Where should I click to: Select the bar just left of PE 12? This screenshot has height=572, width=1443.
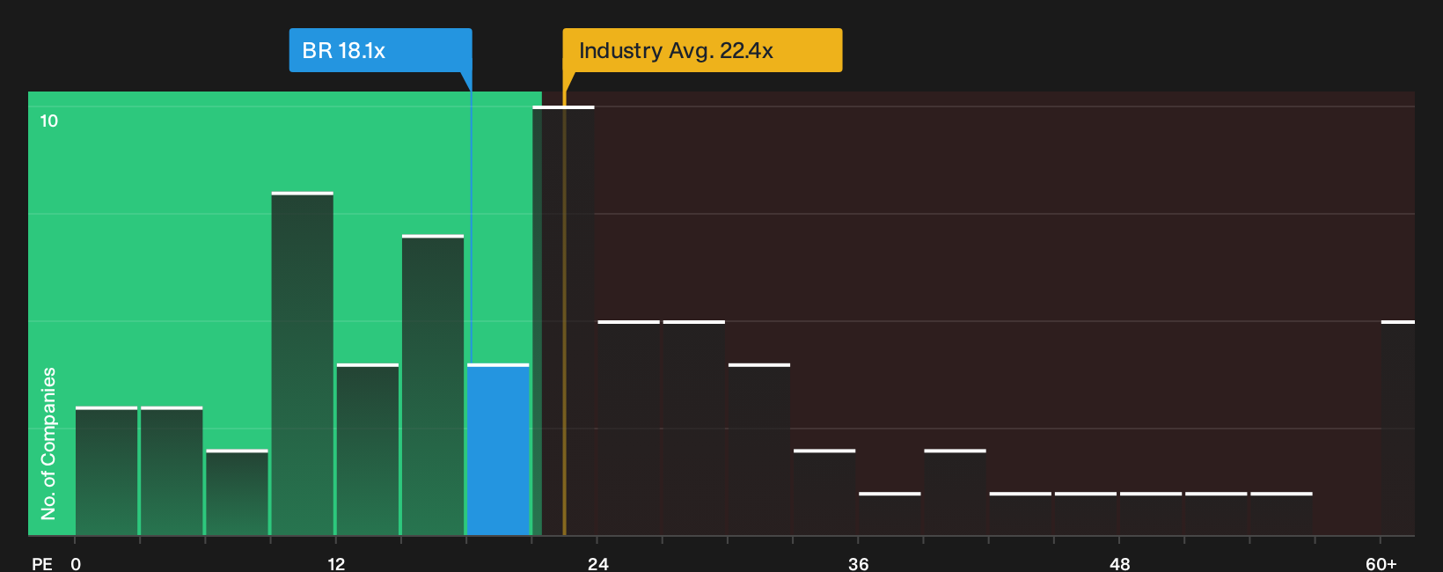click(x=302, y=363)
